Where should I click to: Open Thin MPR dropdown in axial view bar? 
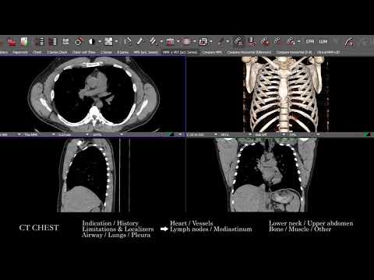54,135
